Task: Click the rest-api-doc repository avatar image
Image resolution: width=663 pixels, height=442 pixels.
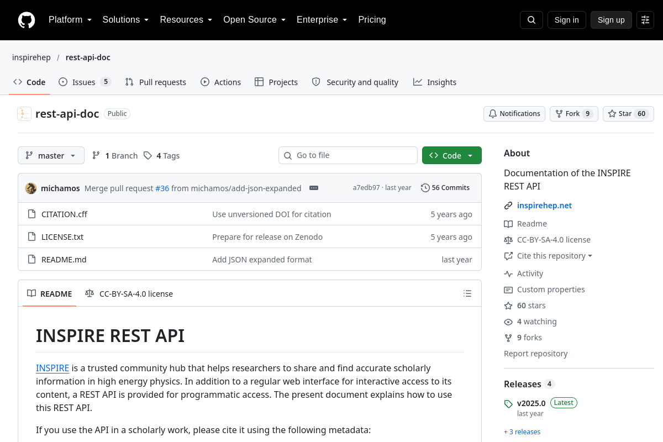Action: 24,114
